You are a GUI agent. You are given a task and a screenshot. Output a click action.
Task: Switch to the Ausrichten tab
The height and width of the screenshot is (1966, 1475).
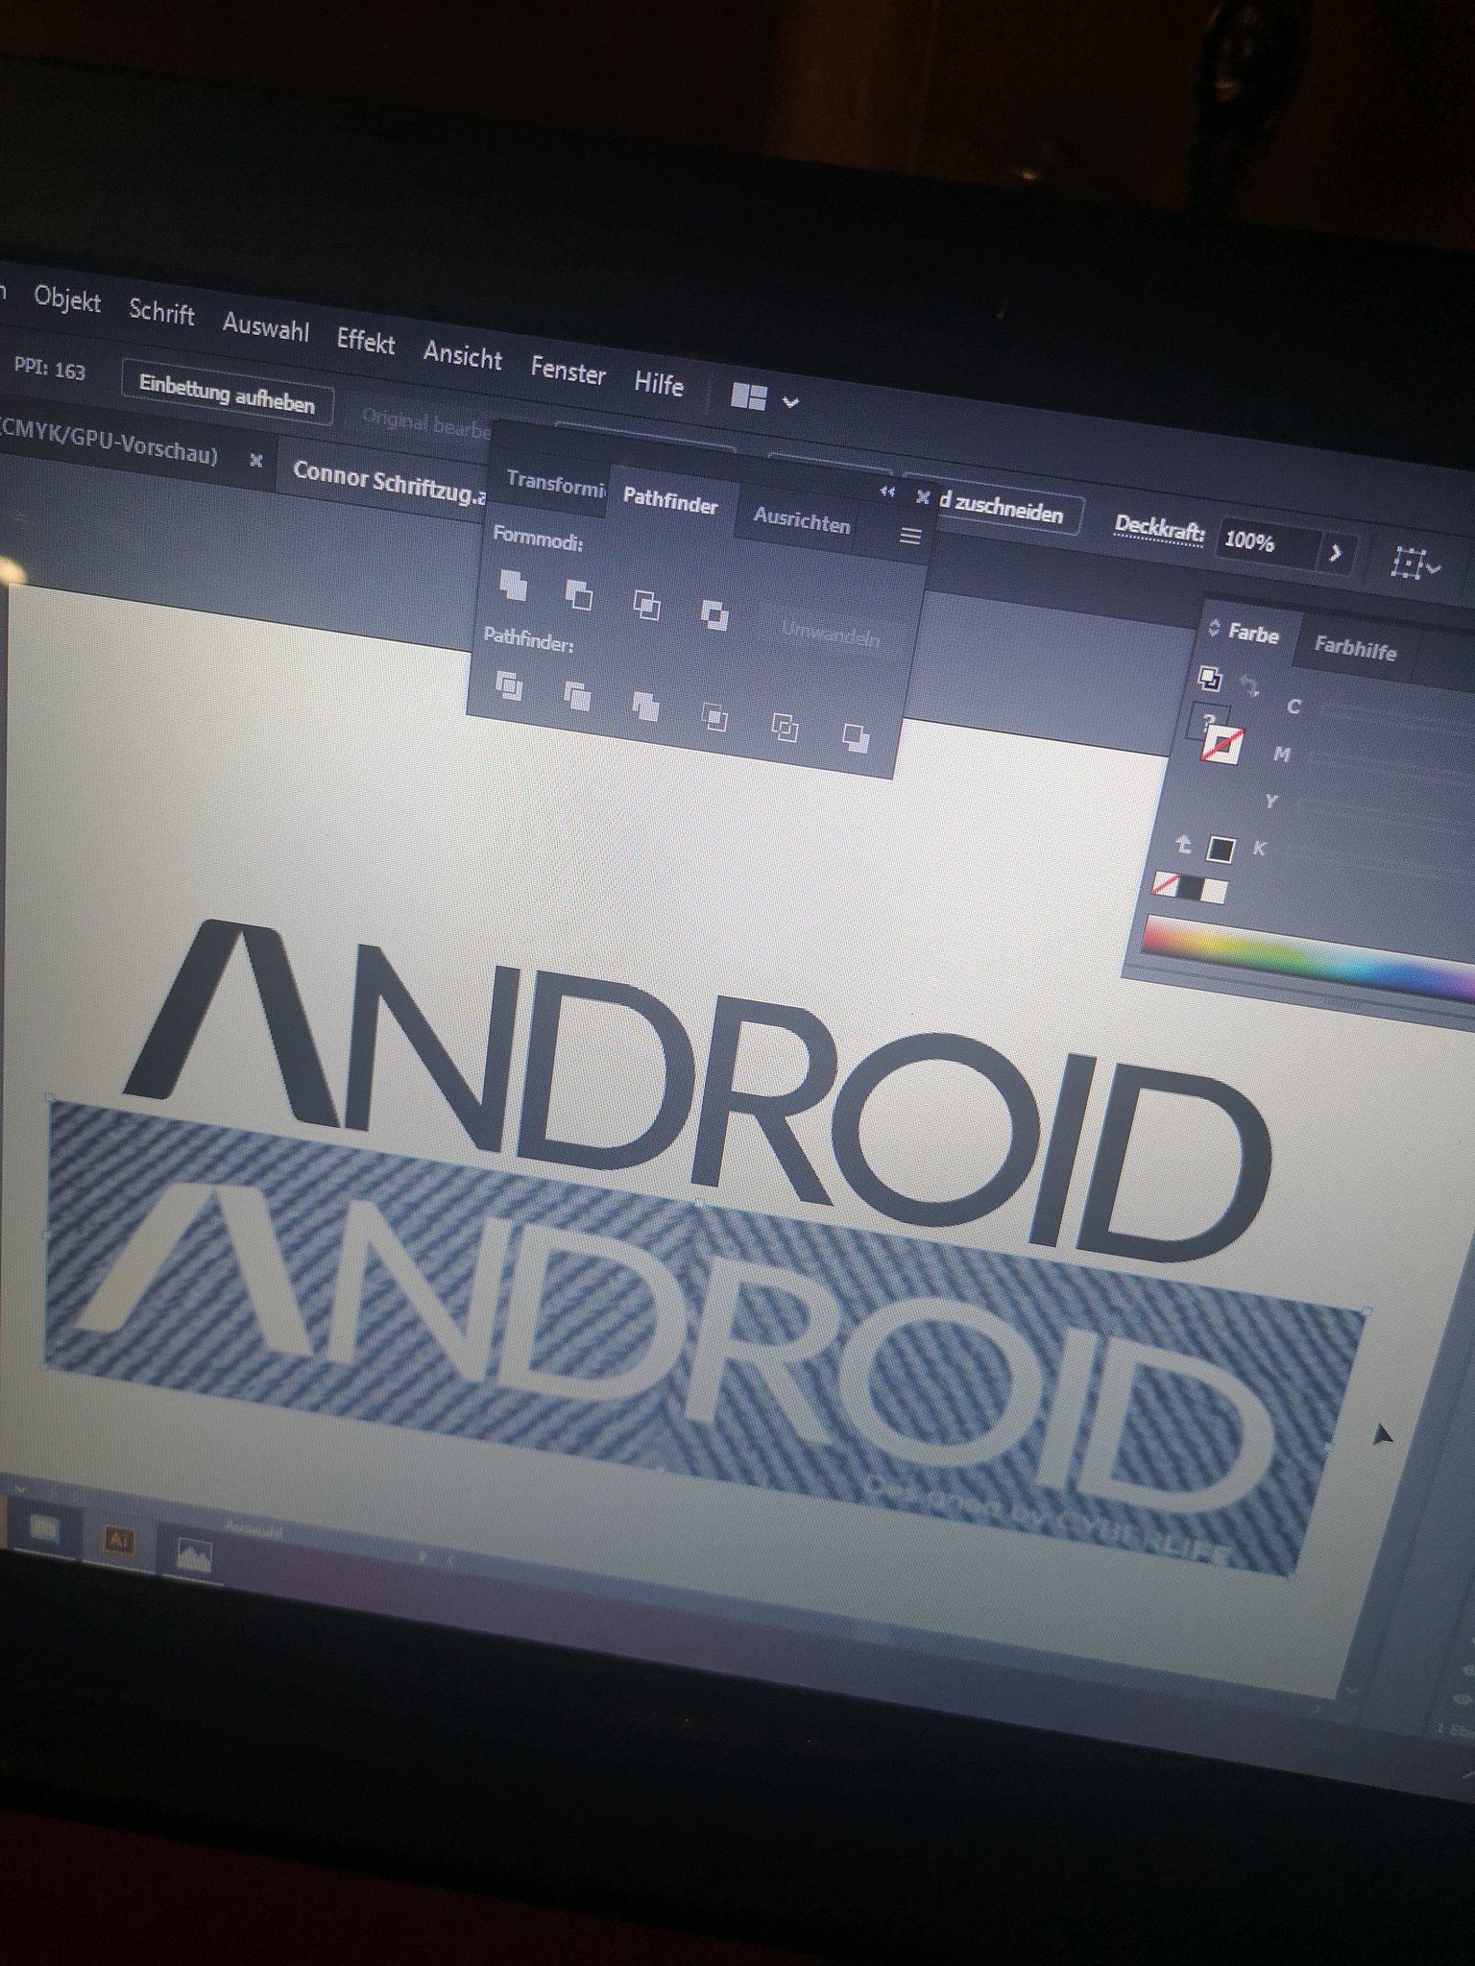pyautogui.click(x=802, y=519)
